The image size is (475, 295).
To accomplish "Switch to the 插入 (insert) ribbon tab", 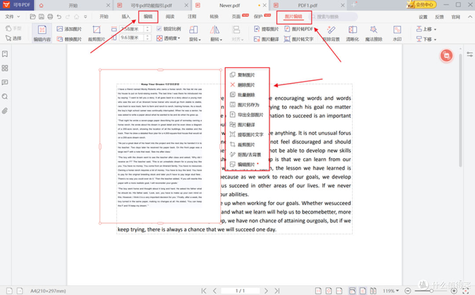I will pyautogui.click(x=126, y=17).
